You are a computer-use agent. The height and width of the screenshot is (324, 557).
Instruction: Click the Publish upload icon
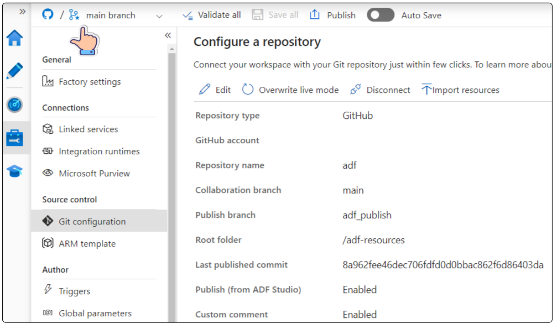coord(315,15)
